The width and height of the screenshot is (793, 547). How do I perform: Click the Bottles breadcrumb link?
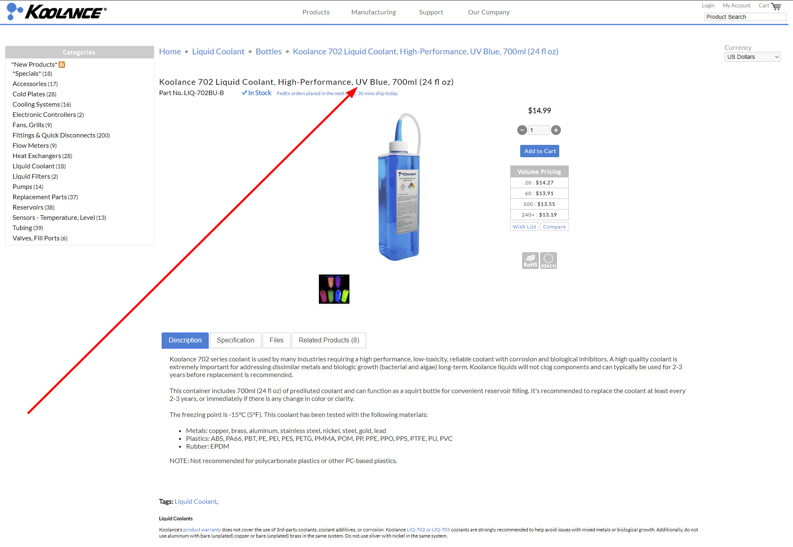(x=268, y=51)
